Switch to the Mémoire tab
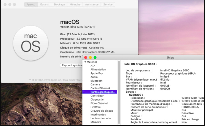205x126 pixels. coord(75,4)
